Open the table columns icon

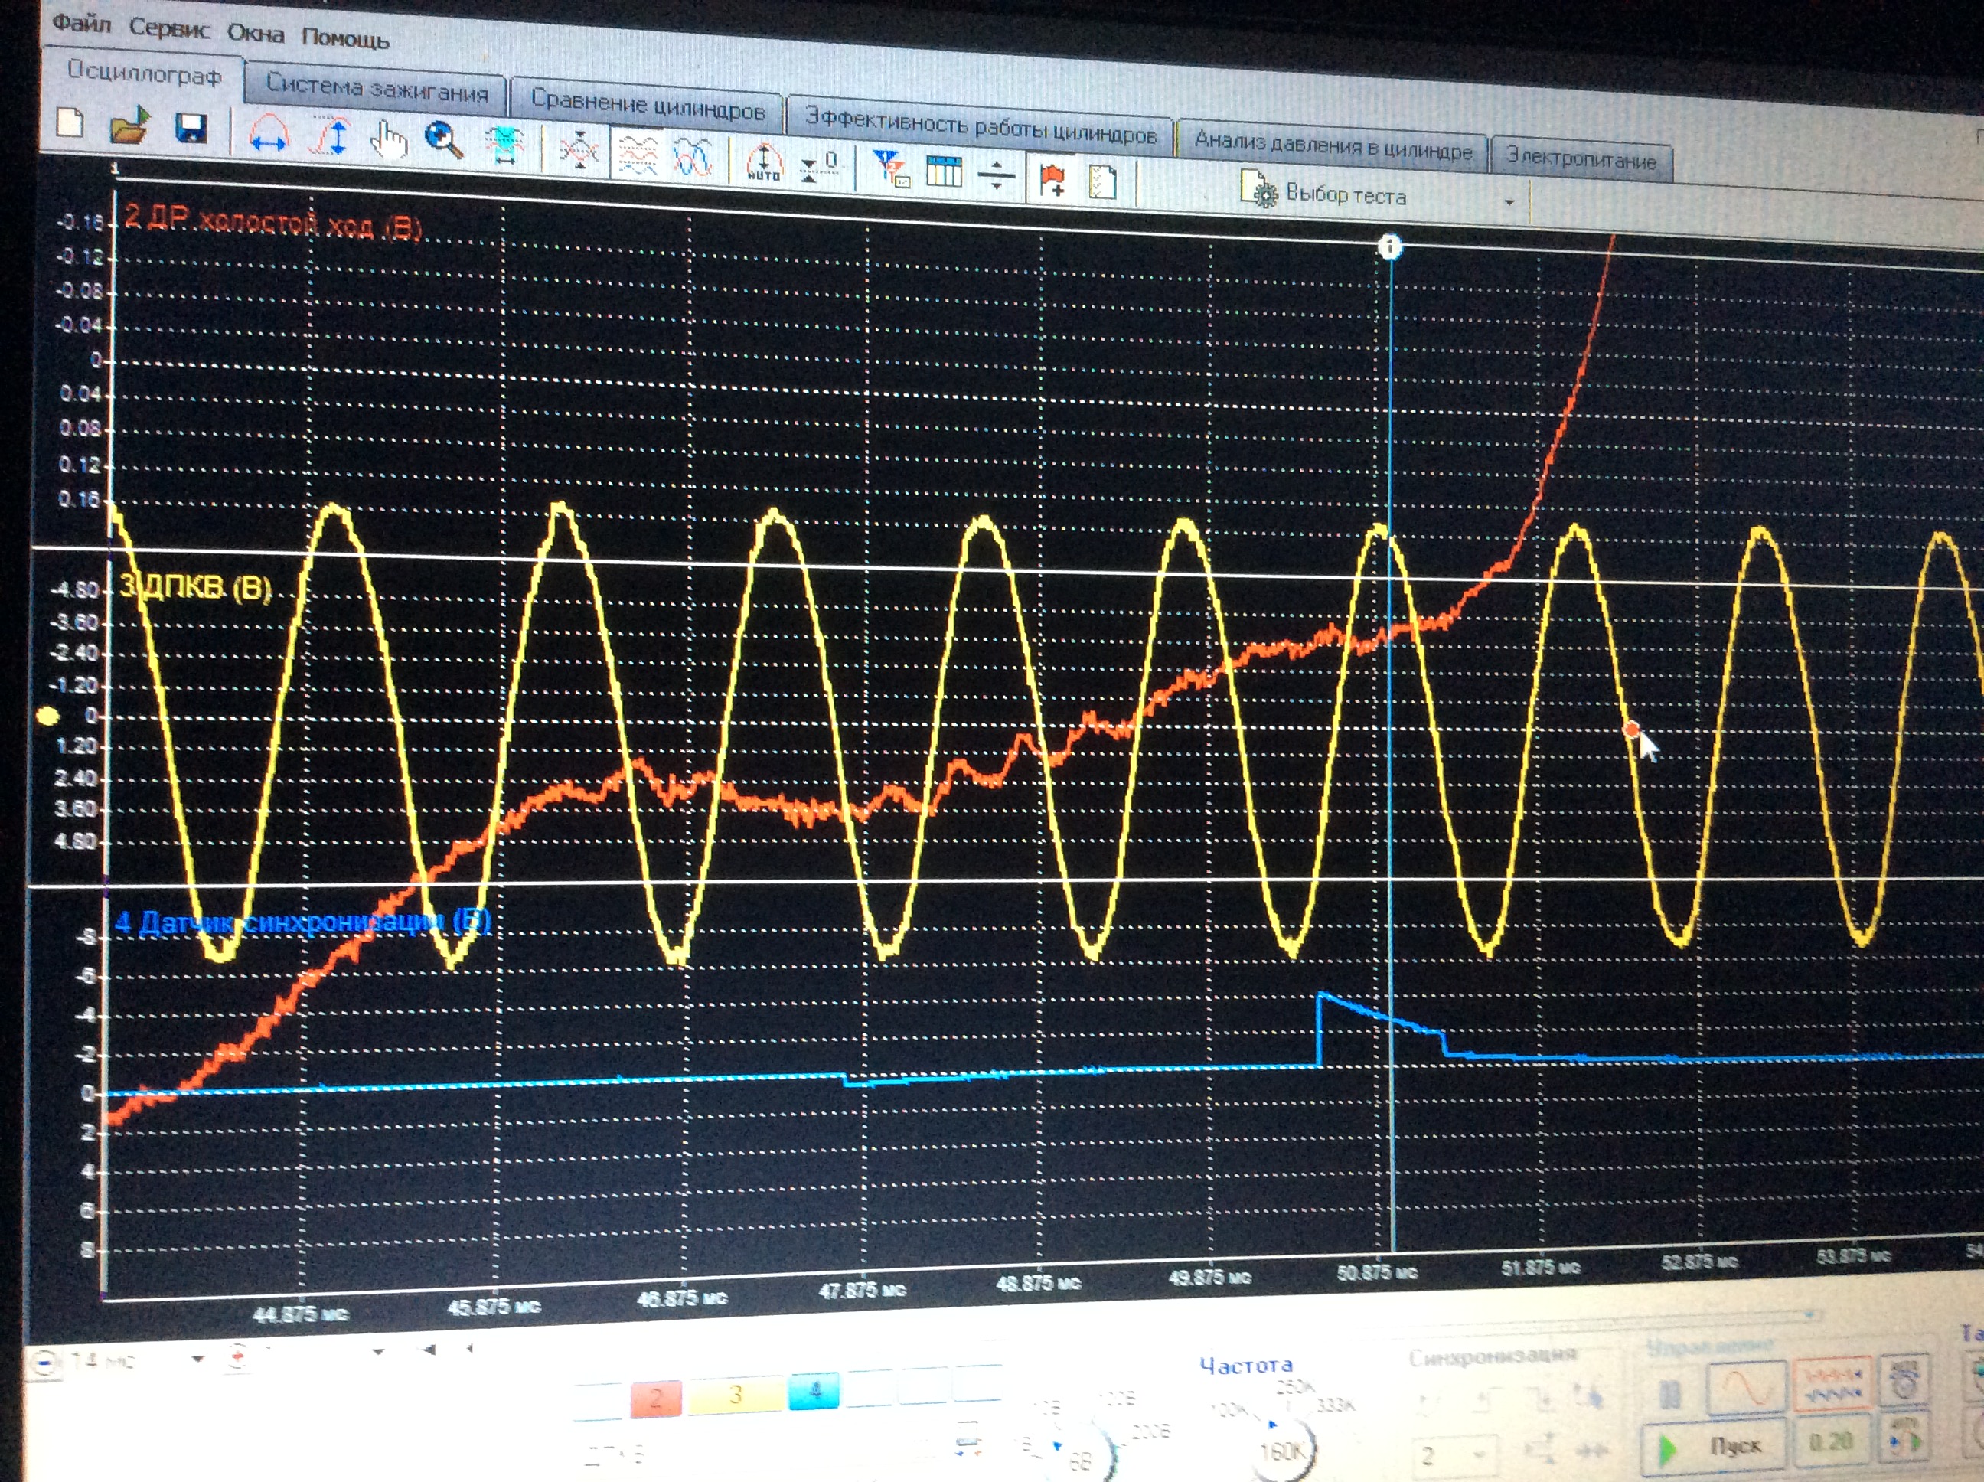click(943, 171)
